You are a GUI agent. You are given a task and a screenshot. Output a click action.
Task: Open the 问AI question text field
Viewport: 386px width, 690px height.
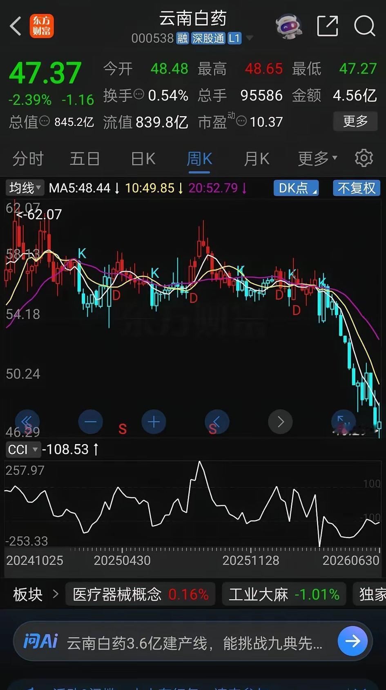coord(194,643)
